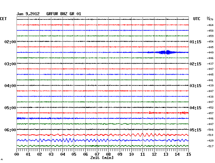
Task: Click the DC offset value "-457"
Action: [x=210, y=113]
